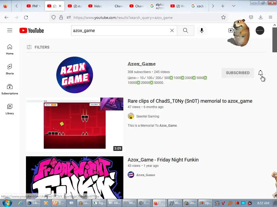Open the notification bell for Azox_Game
This screenshot has width=277, height=207.
[260, 73]
